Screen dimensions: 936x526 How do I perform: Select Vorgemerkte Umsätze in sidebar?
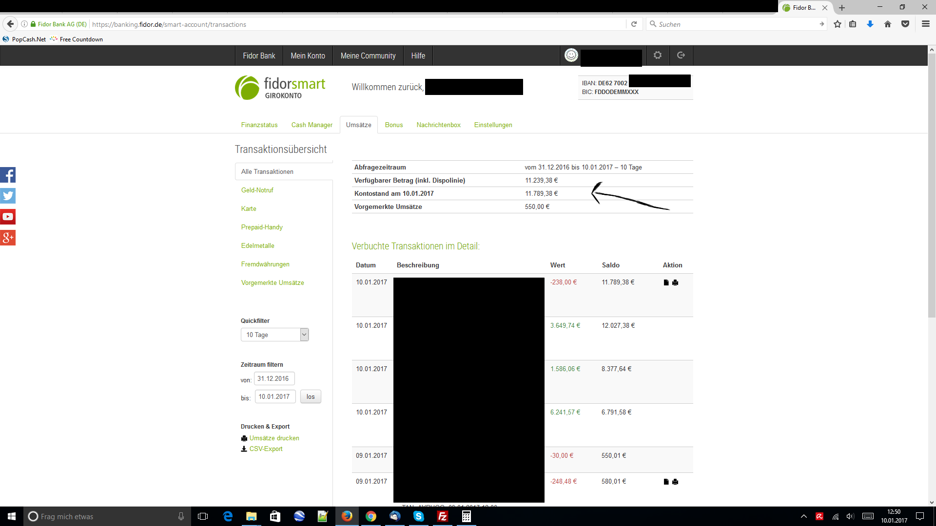pyautogui.click(x=273, y=283)
